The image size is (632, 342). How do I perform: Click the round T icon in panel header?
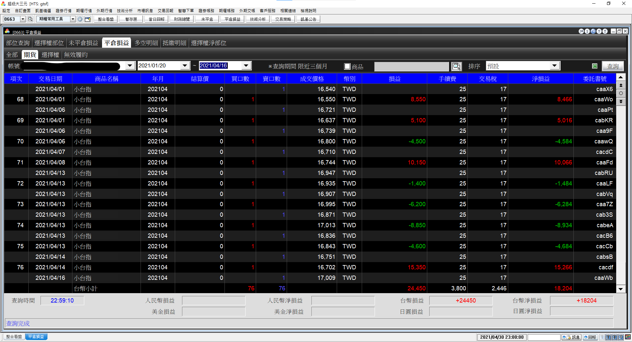click(605, 31)
